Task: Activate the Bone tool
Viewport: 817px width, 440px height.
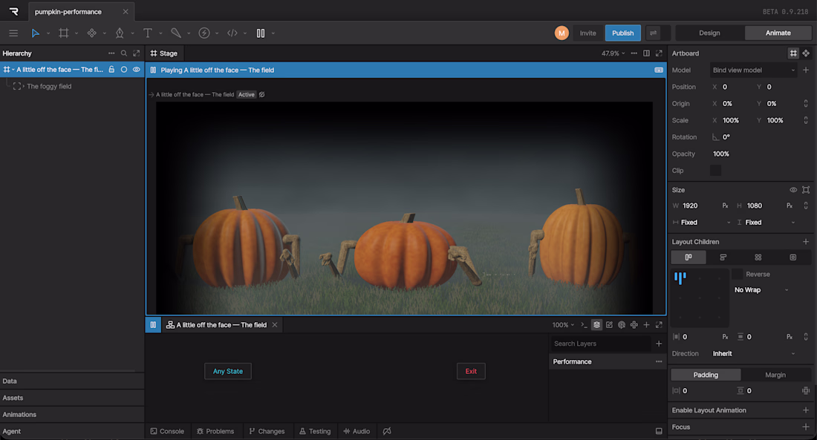Action: (x=176, y=33)
